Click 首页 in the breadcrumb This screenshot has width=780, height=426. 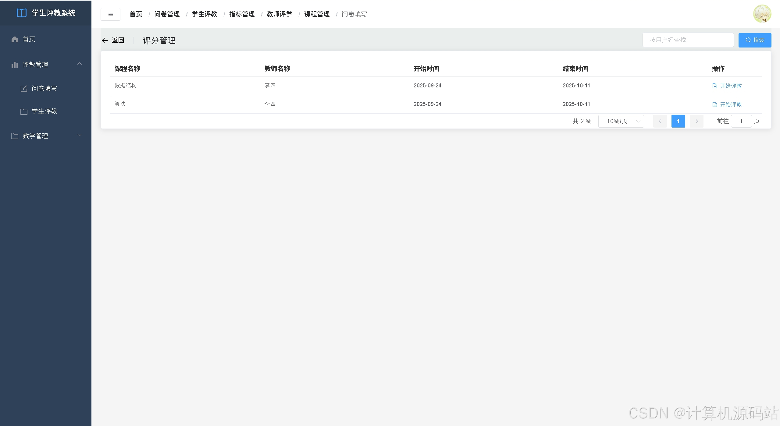(136, 14)
